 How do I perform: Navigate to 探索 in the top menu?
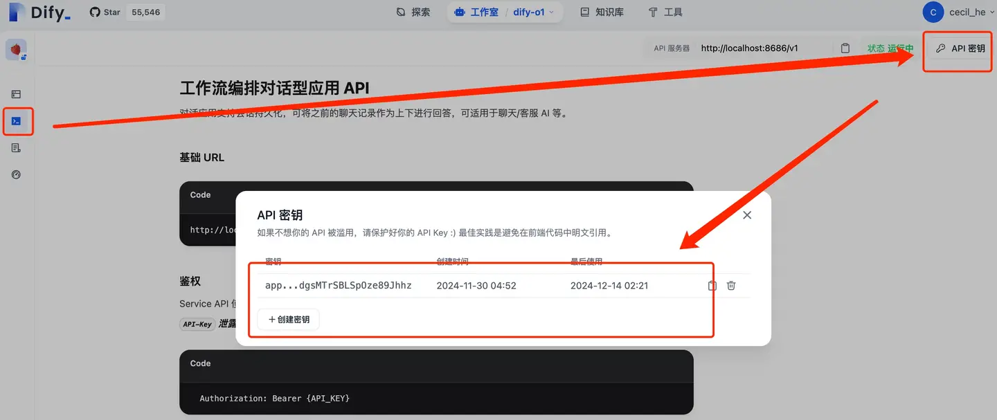pos(413,12)
